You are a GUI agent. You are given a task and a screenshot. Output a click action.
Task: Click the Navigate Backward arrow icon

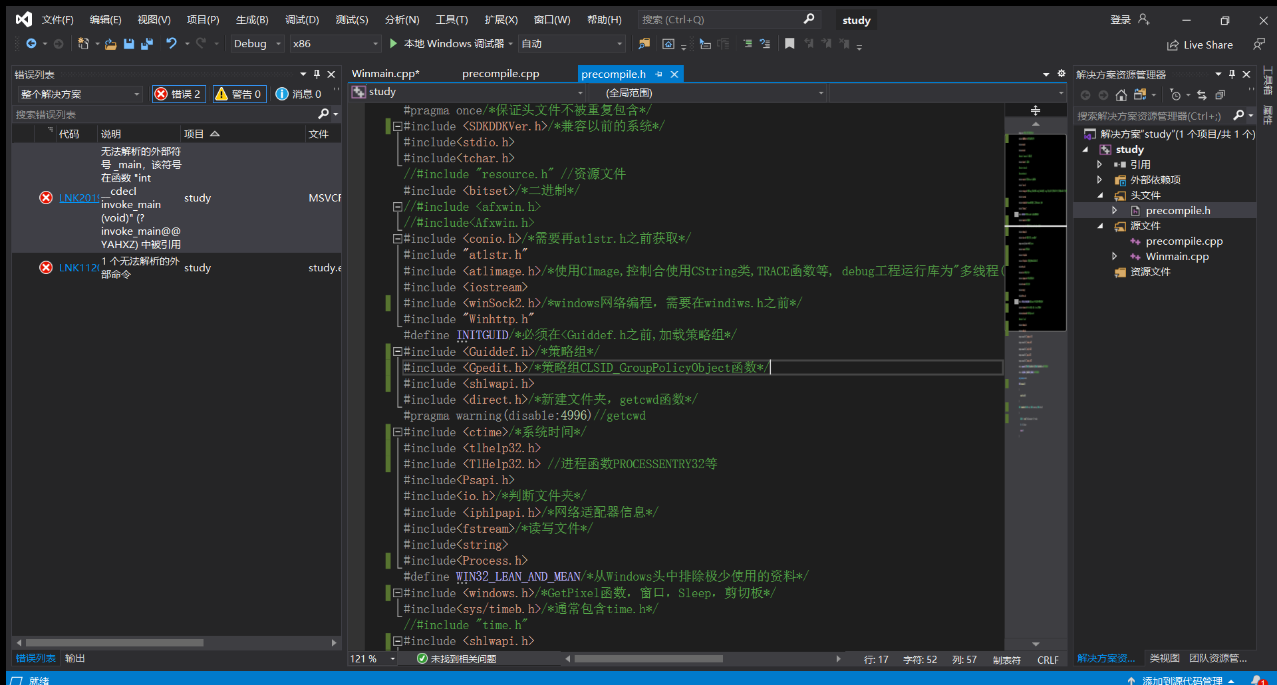(31, 43)
